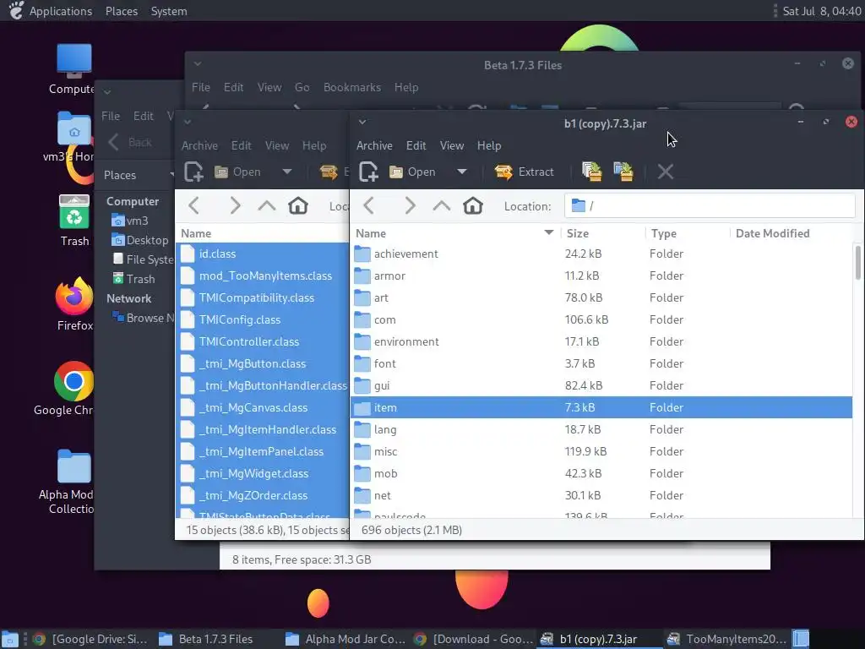
Task: Open Trash desktop icon
Action: (74, 221)
